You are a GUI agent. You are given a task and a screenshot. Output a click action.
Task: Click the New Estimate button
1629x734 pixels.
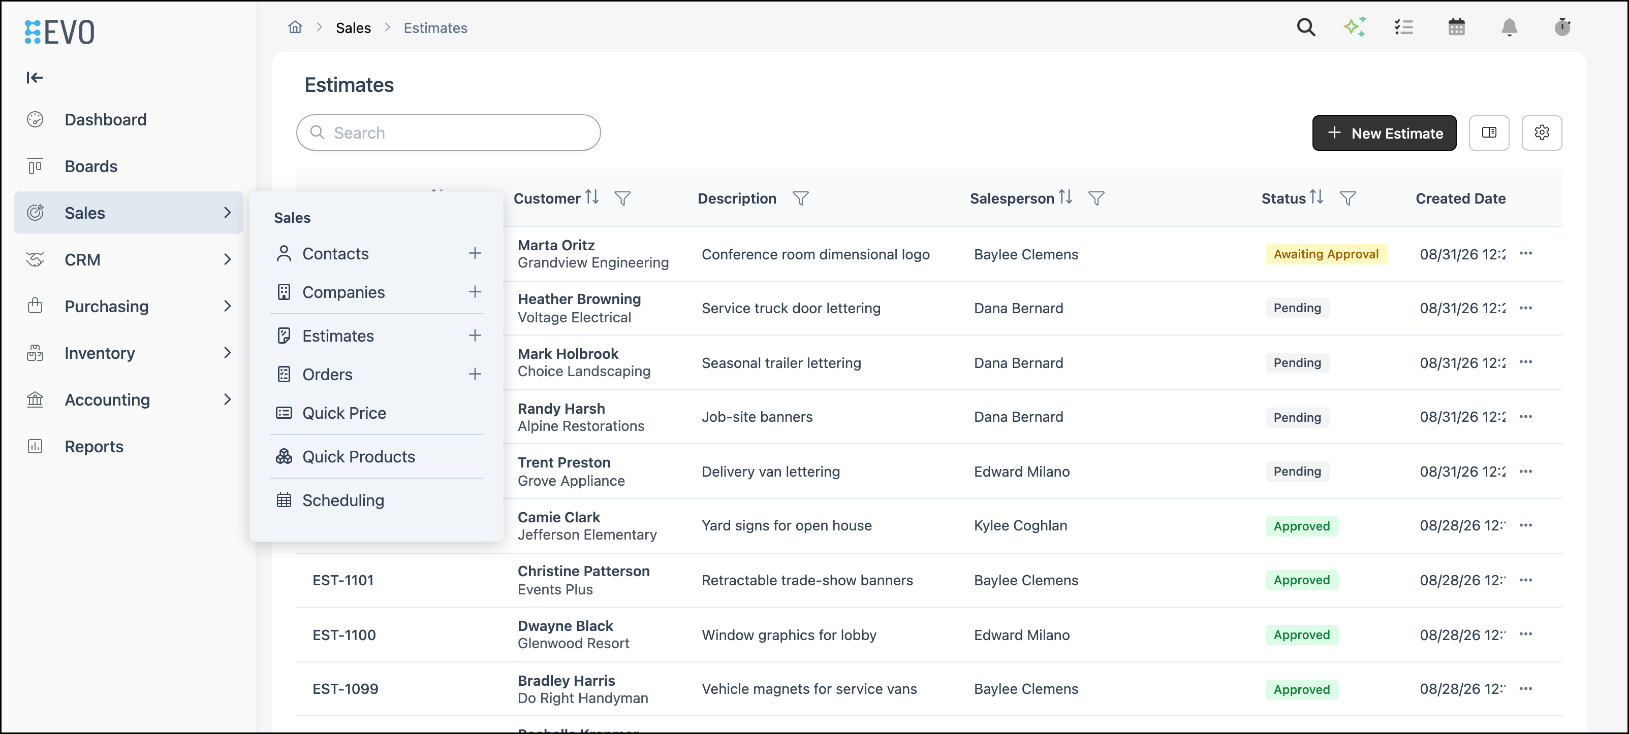point(1384,132)
